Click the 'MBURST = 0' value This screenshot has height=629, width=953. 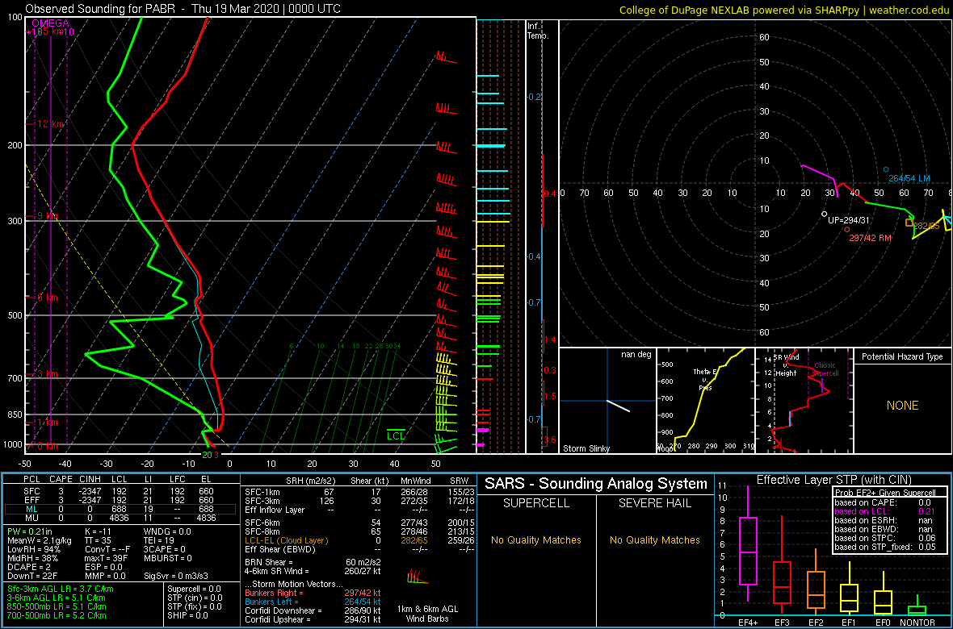tap(168, 558)
